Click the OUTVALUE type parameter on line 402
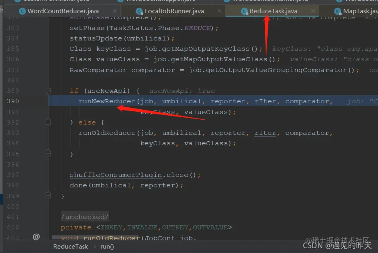 point(210,227)
